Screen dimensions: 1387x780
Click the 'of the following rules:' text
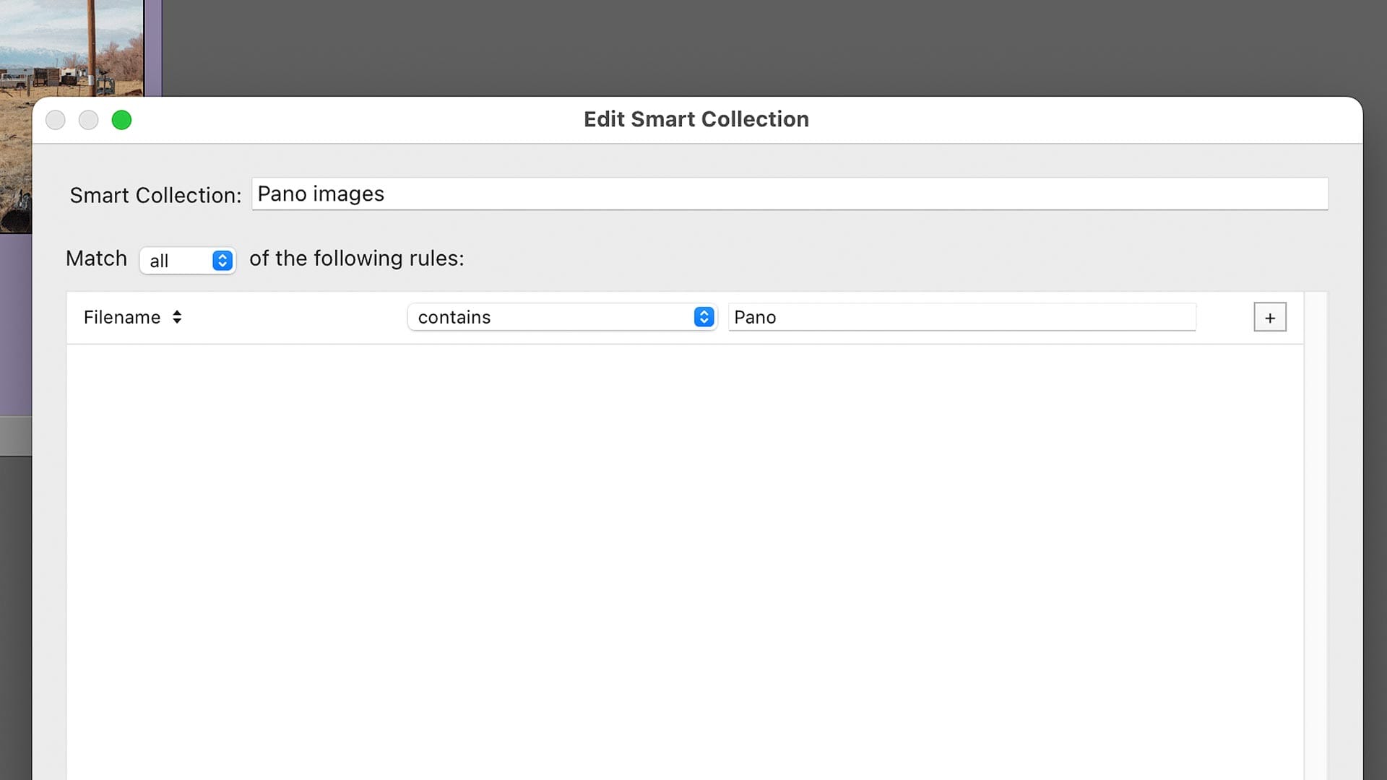(356, 259)
